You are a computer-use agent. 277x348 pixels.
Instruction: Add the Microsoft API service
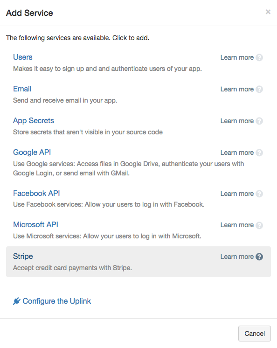35,224
